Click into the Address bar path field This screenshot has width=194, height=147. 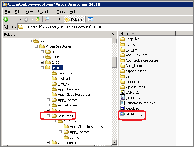[105, 27]
